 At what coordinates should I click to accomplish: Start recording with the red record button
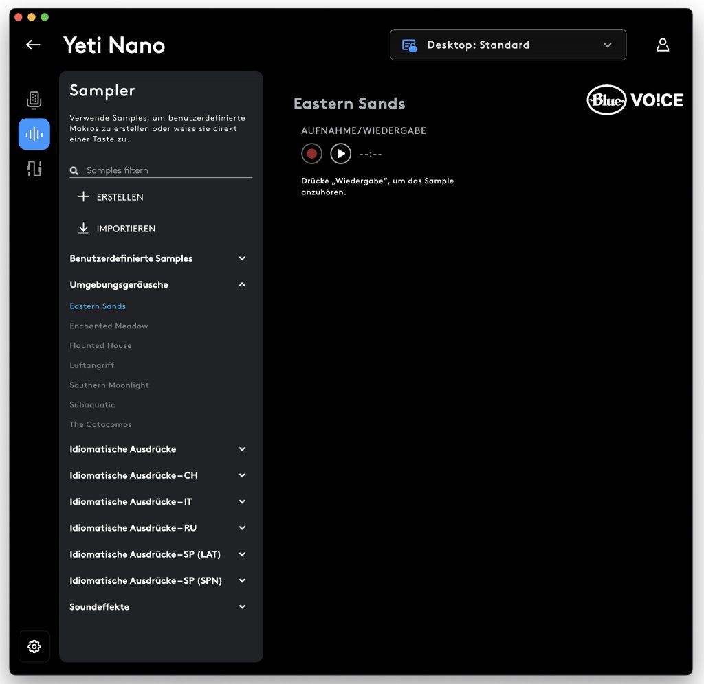pyautogui.click(x=311, y=154)
